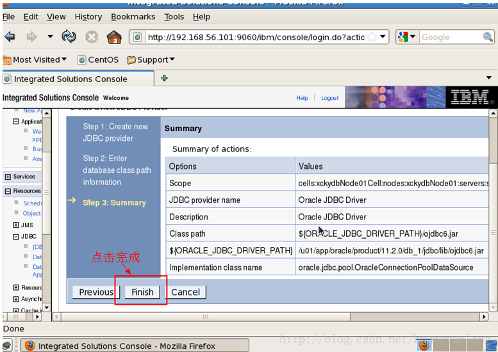Open the search engine selector dropdown
The image size is (498, 352).
[x=406, y=37]
